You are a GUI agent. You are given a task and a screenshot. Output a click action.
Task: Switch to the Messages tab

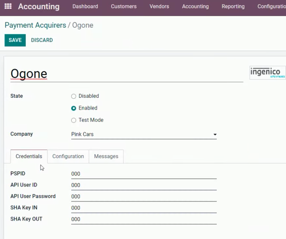click(106, 156)
